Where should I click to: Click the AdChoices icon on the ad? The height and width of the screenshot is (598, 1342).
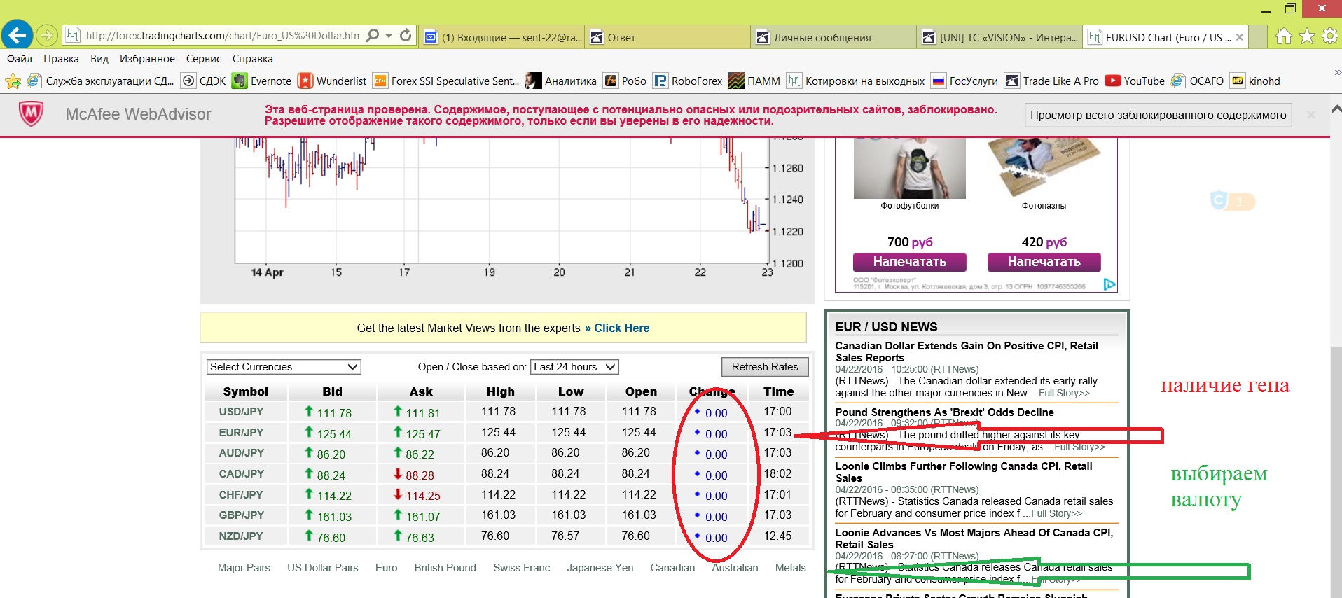(x=1109, y=284)
